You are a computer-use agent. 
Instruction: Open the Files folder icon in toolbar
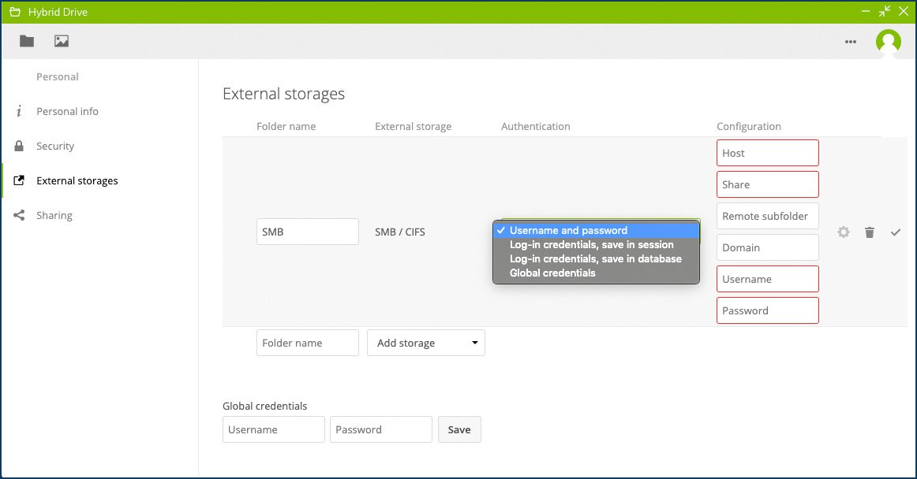click(27, 41)
